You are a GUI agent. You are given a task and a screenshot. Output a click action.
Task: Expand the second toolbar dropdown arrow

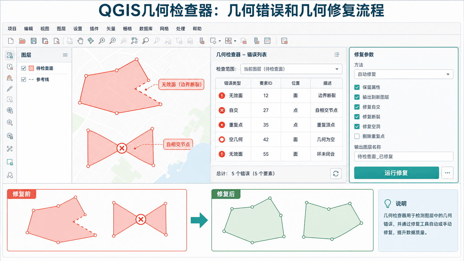coord(235,41)
